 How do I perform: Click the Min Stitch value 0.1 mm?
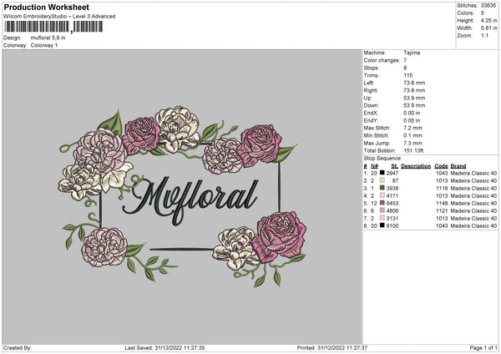click(x=412, y=135)
